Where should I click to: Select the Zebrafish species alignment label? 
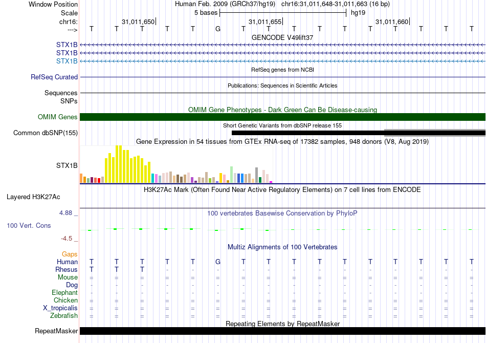[x=64, y=315]
